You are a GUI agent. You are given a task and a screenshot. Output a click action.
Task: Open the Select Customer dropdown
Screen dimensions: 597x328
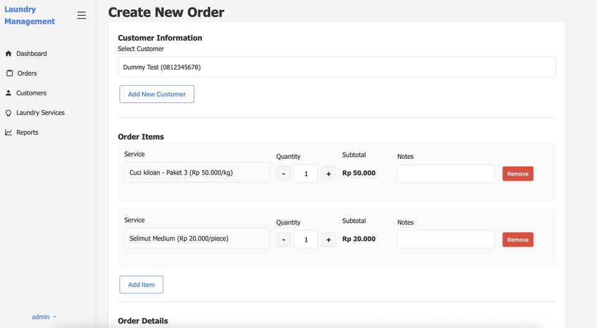point(336,67)
